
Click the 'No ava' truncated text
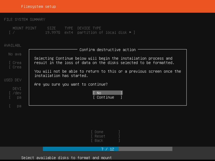pyautogui.click(x=15, y=54)
